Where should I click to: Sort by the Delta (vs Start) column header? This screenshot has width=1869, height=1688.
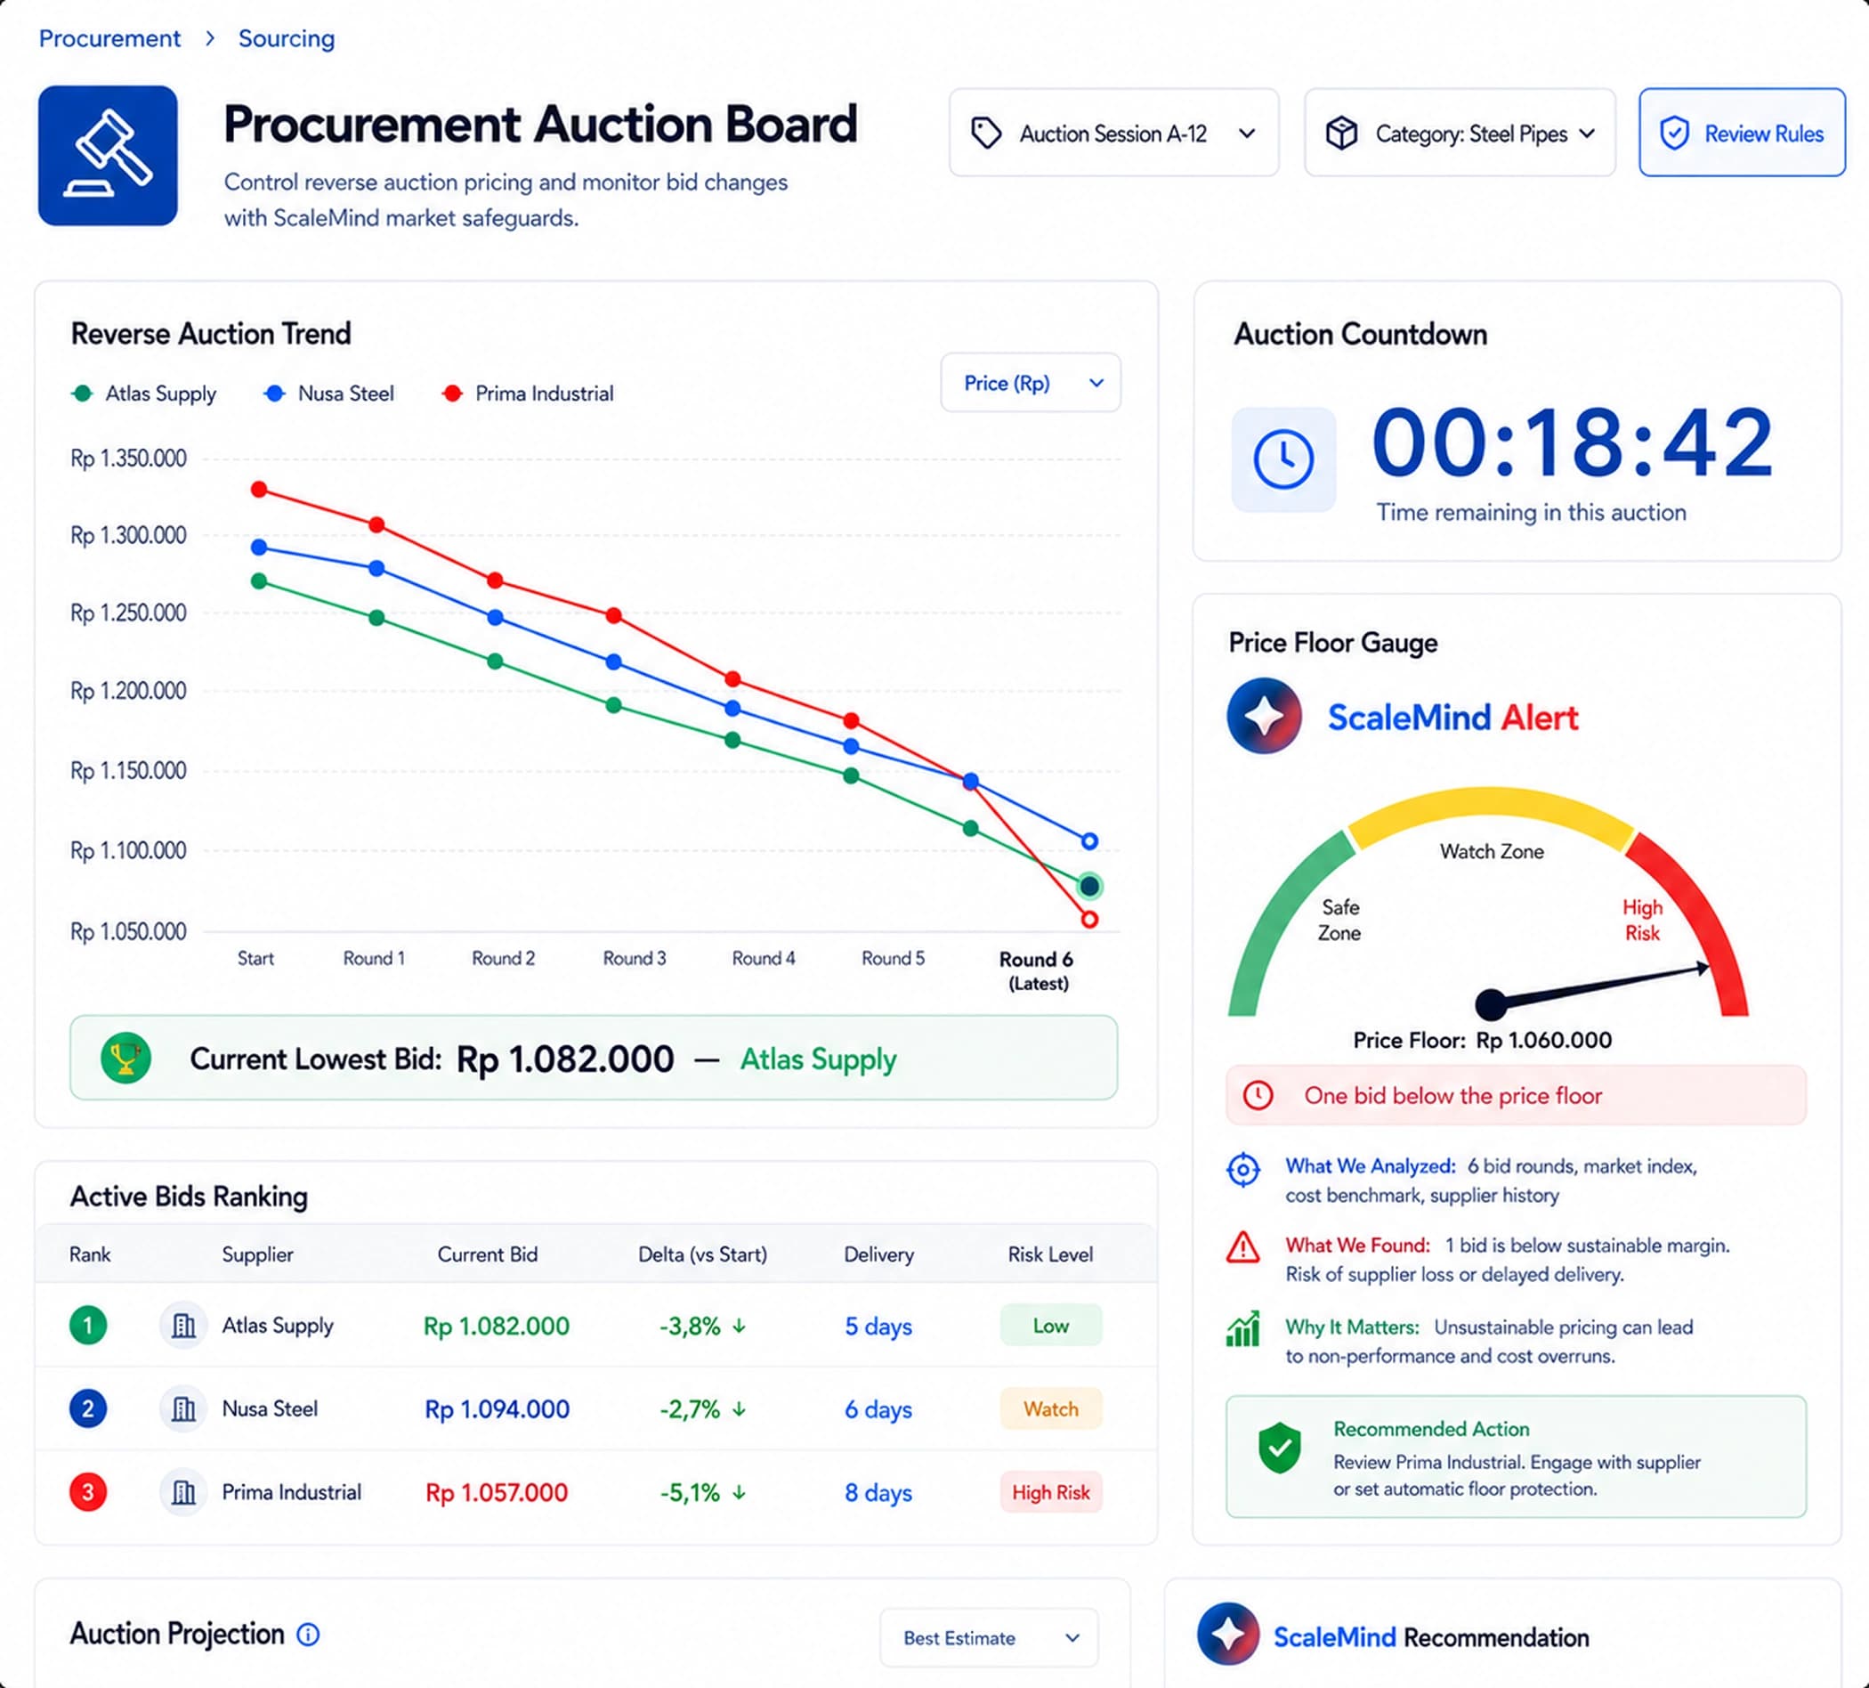703,1254
